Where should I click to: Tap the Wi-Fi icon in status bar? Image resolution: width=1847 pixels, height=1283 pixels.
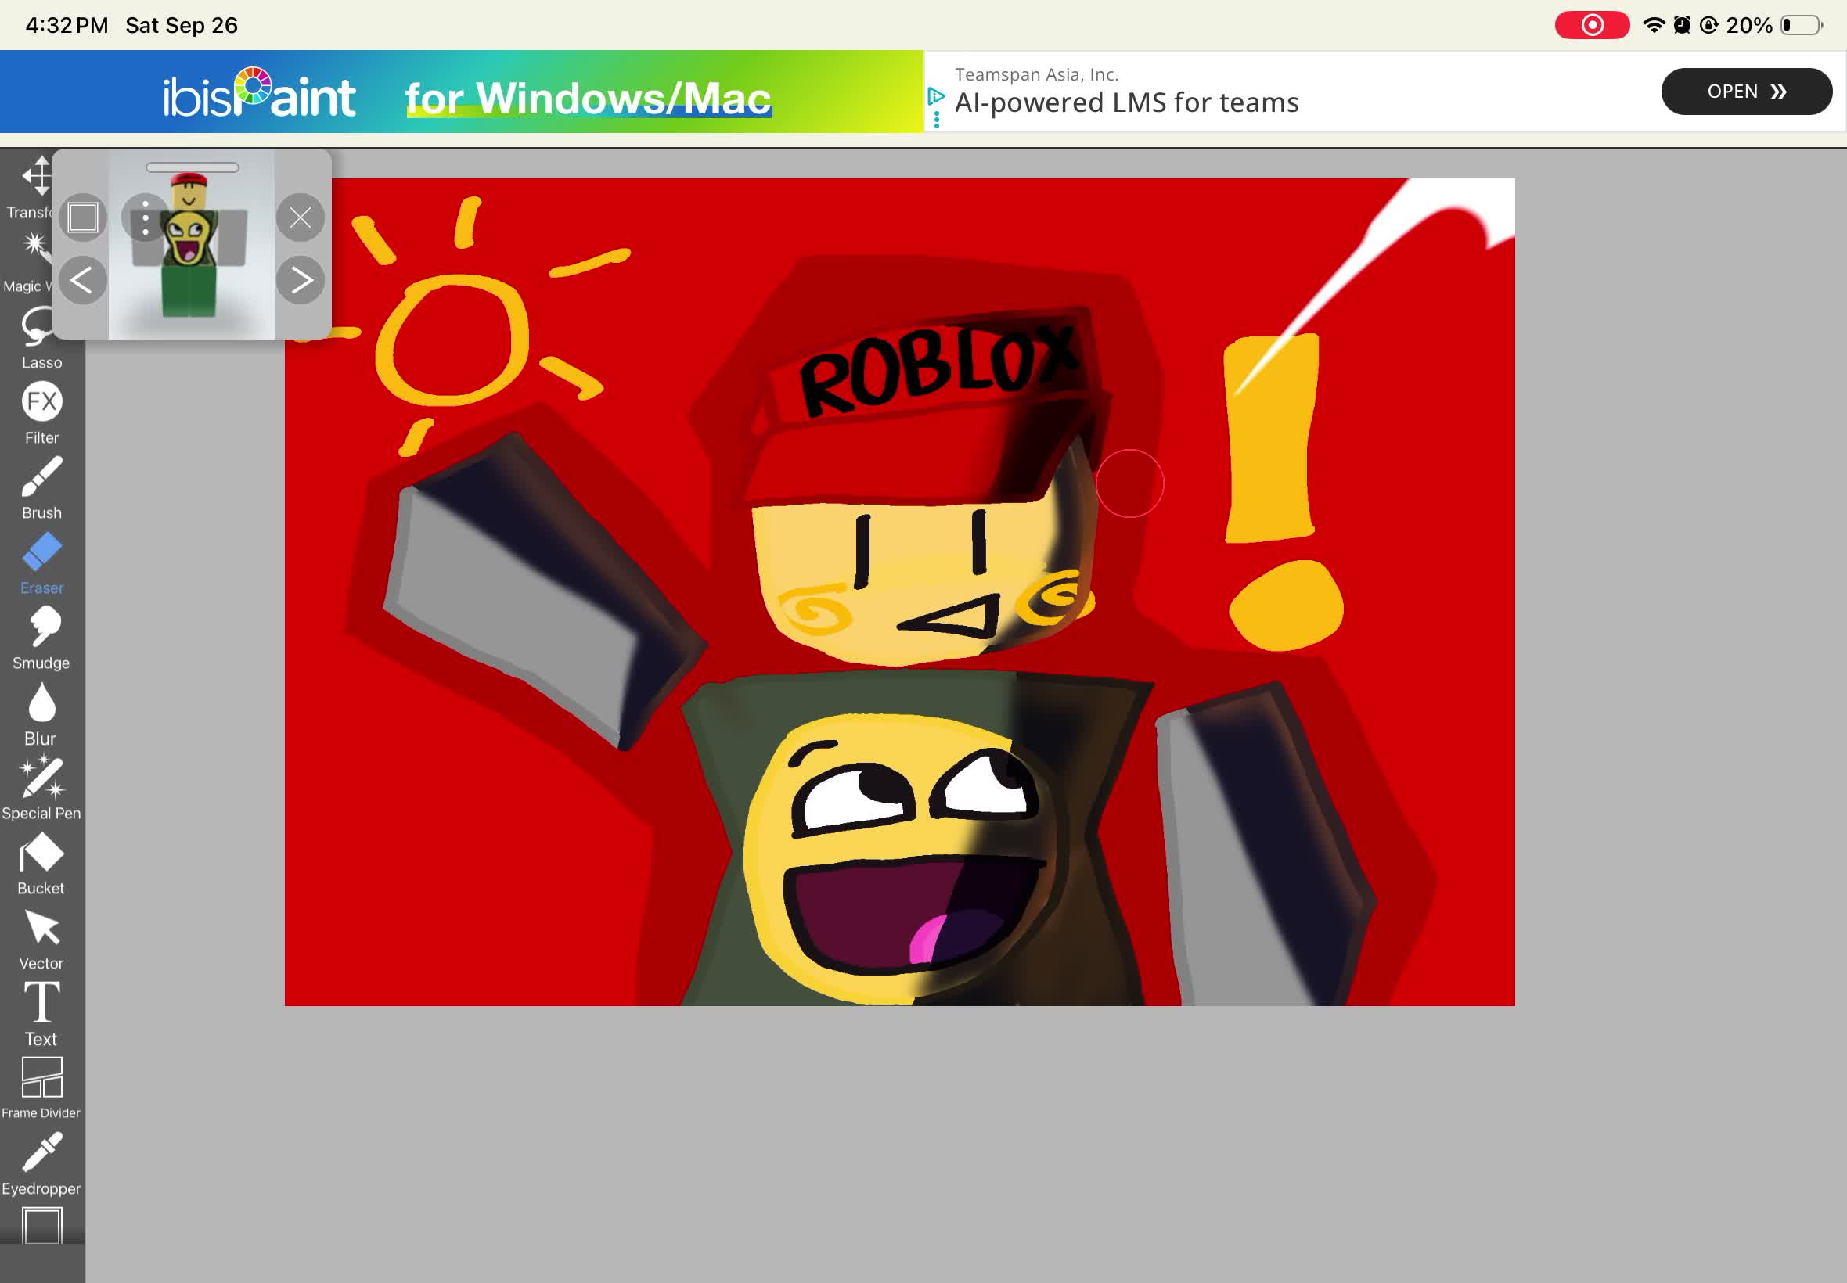coord(1653,25)
